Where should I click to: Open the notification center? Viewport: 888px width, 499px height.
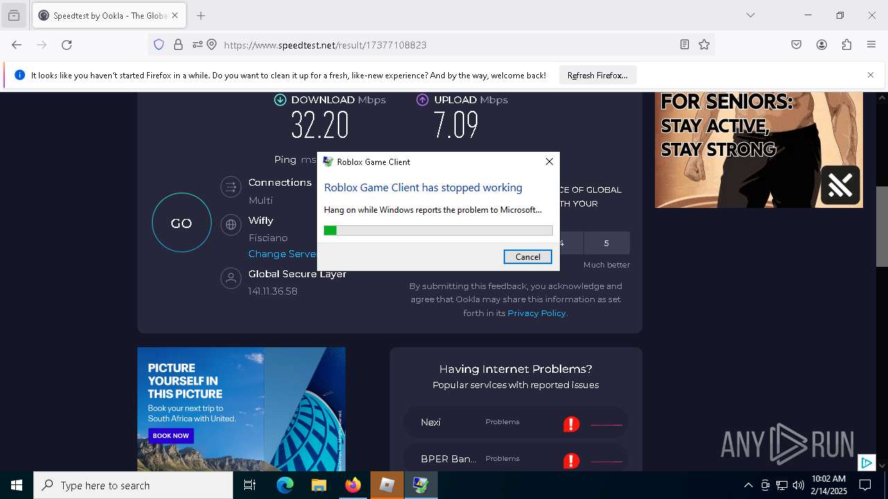[x=865, y=485]
